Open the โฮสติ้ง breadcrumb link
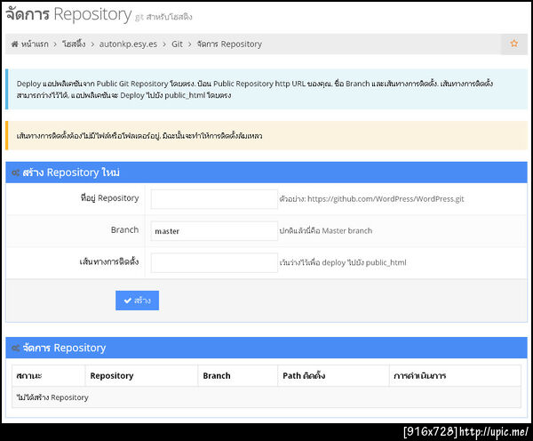 coord(73,44)
